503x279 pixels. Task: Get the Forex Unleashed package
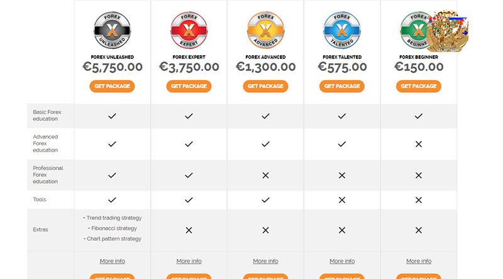coord(112,86)
